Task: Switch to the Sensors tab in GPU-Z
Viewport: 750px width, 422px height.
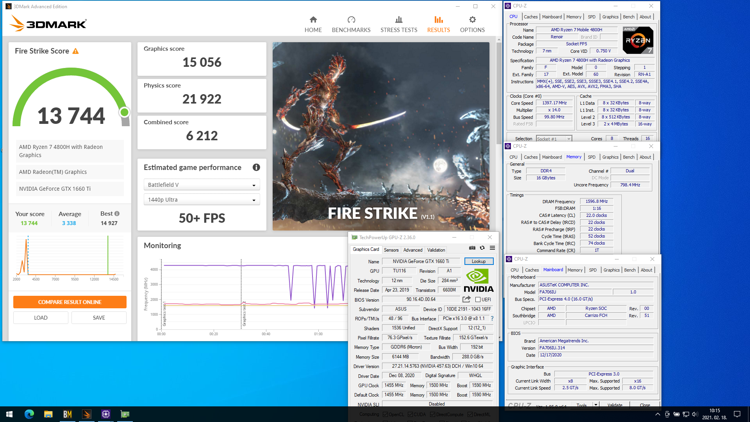Action: click(391, 250)
